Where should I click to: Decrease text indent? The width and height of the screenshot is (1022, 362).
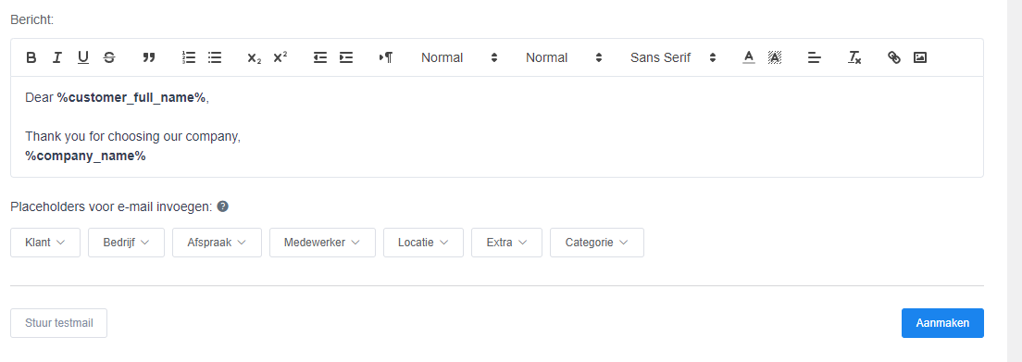click(320, 57)
